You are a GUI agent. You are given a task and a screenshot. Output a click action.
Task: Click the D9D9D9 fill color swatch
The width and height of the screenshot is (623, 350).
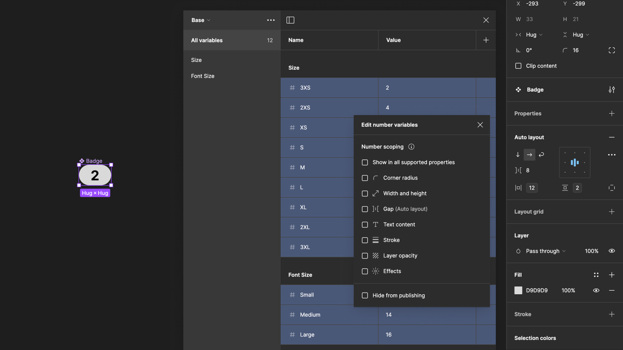coord(518,290)
